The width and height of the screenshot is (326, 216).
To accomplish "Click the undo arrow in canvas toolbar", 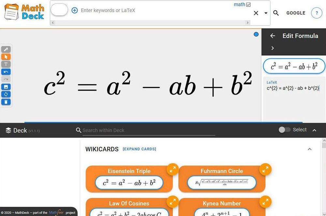I will coord(6,72).
